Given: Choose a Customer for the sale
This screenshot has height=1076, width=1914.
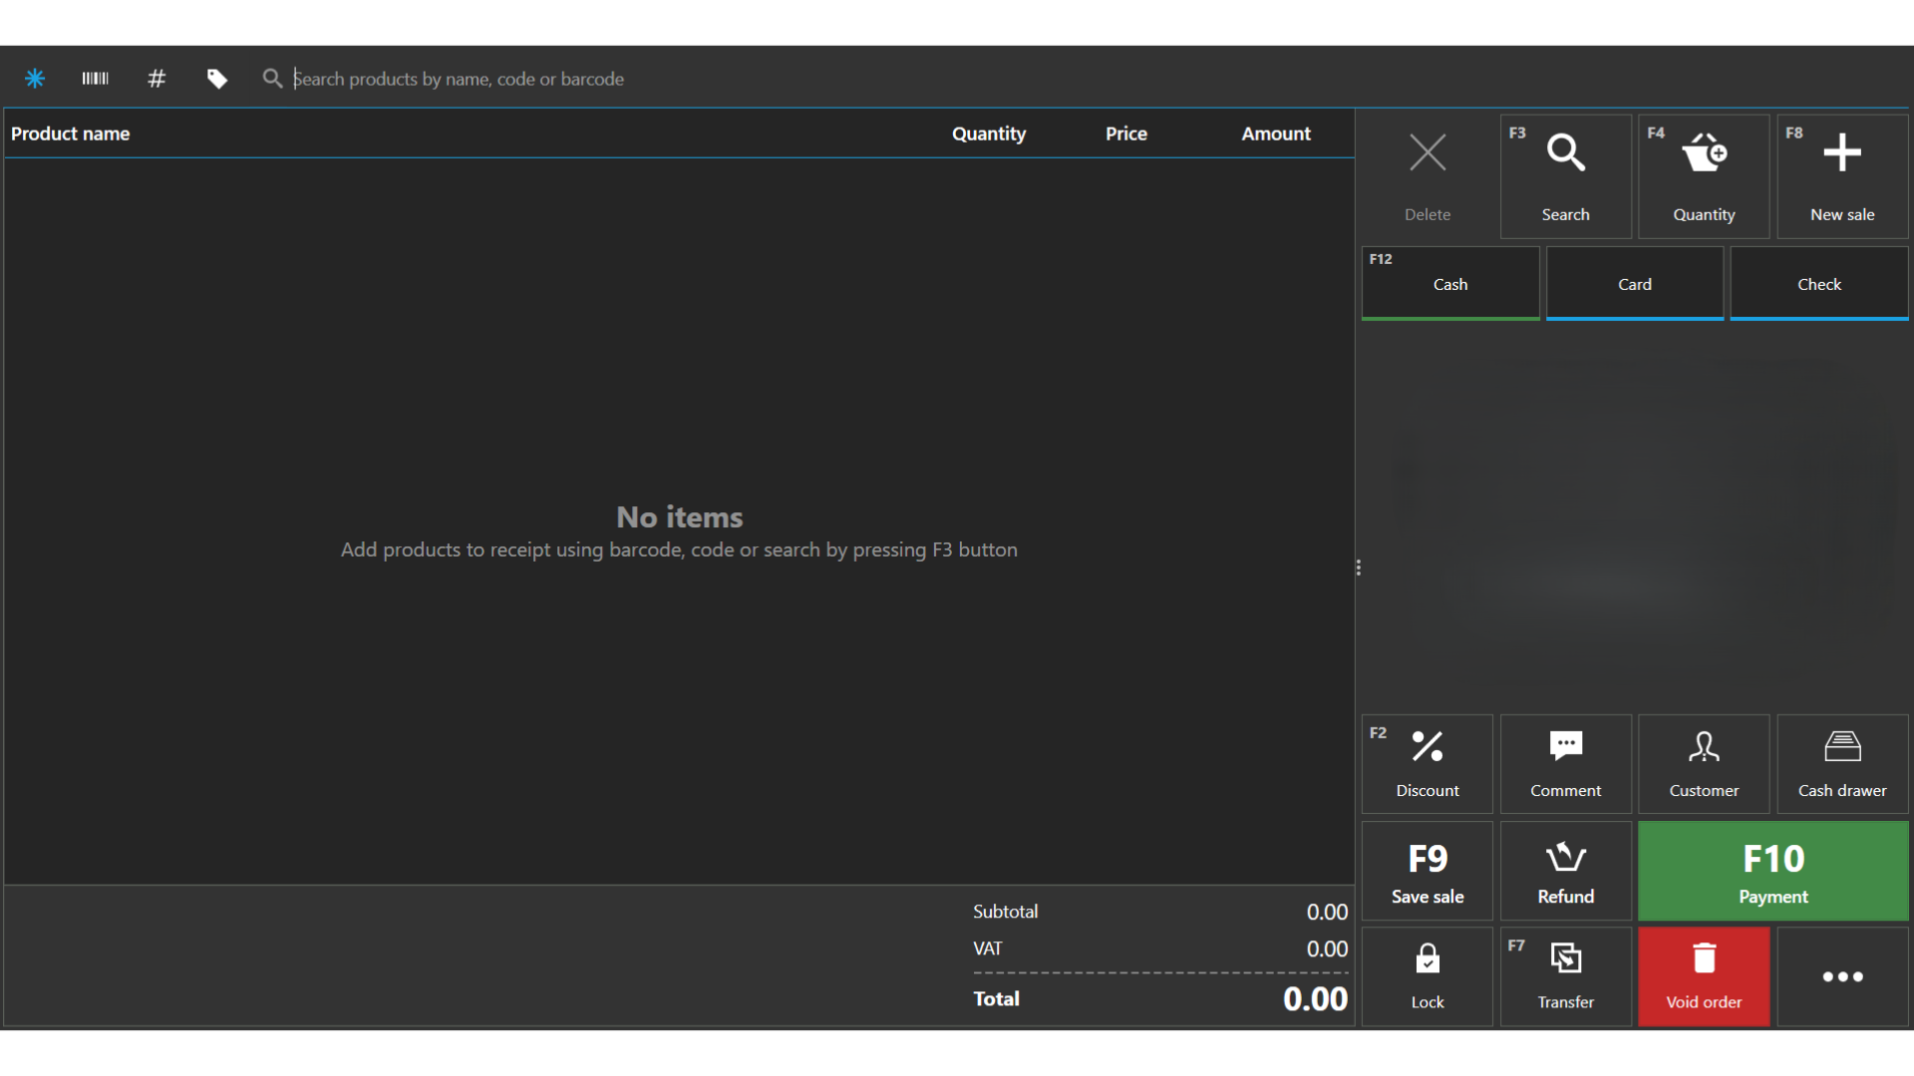Looking at the screenshot, I should point(1704,764).
